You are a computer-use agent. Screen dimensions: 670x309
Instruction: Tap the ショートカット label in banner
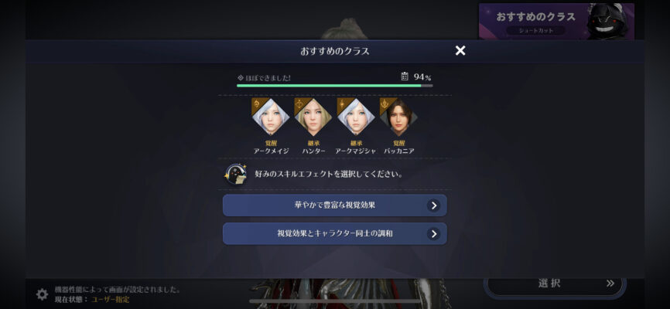click(x=536, y=31)
